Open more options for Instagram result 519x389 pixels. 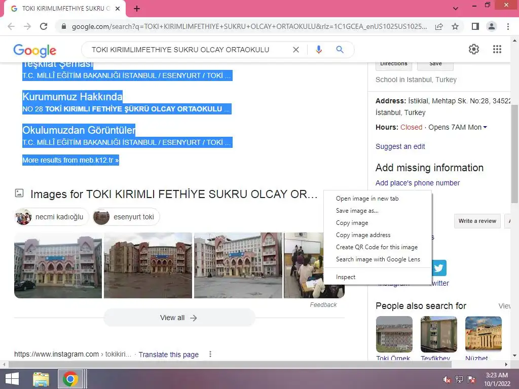[210, 354]
